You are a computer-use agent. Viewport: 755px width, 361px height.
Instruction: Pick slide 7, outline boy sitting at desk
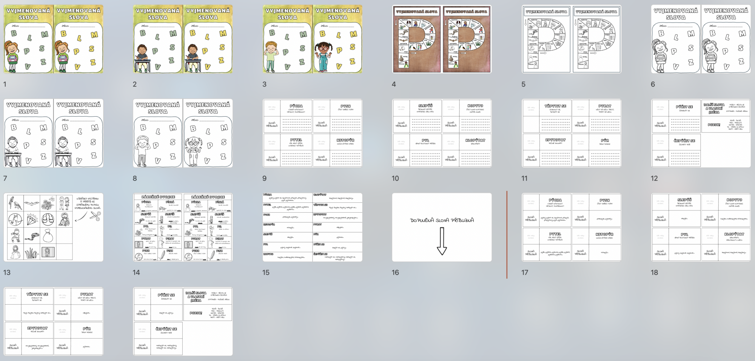[x=53, y=133]
